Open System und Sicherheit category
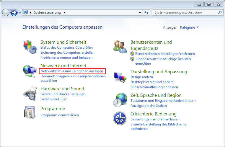Image resolution: width=225 pixels, height=147 pixels. (63, 42)
